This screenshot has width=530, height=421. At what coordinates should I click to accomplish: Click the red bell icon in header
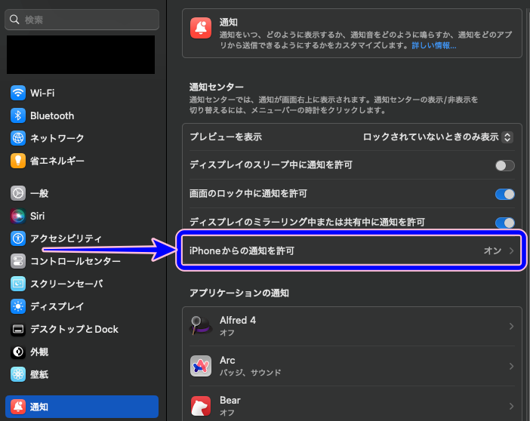(200, 28)
